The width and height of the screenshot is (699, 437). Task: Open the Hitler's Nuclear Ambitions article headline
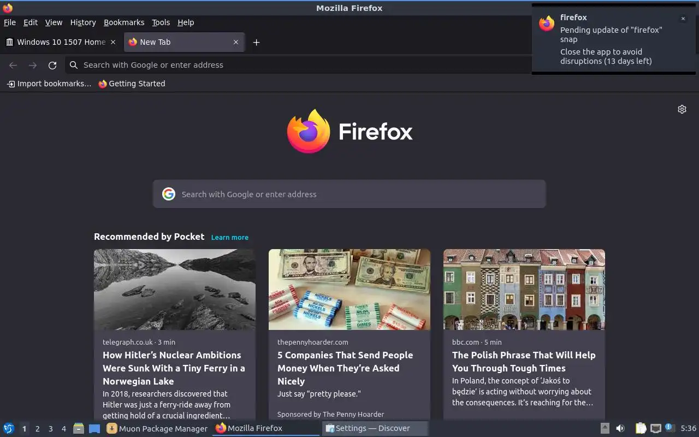[174, 368]
